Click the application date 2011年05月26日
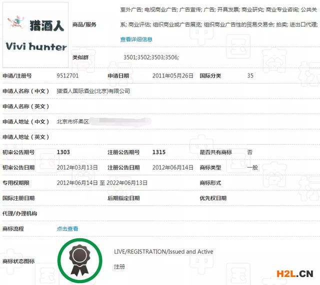The height and width of the screenshot is (285, 320). coord(172,76)
